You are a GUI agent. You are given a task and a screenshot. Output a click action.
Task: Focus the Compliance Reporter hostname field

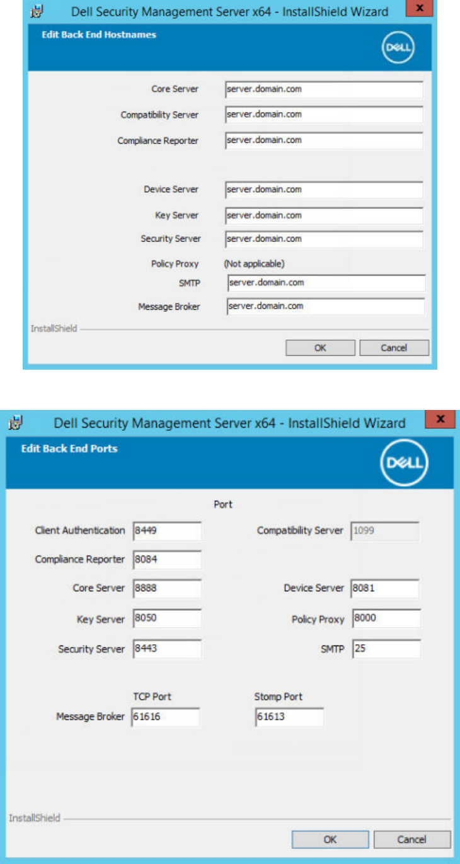(324, 140)
